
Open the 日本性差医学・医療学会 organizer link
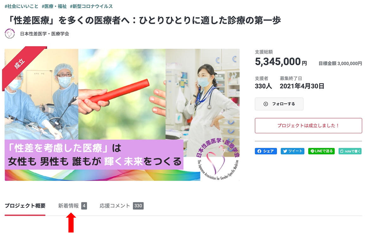(45, 34)
